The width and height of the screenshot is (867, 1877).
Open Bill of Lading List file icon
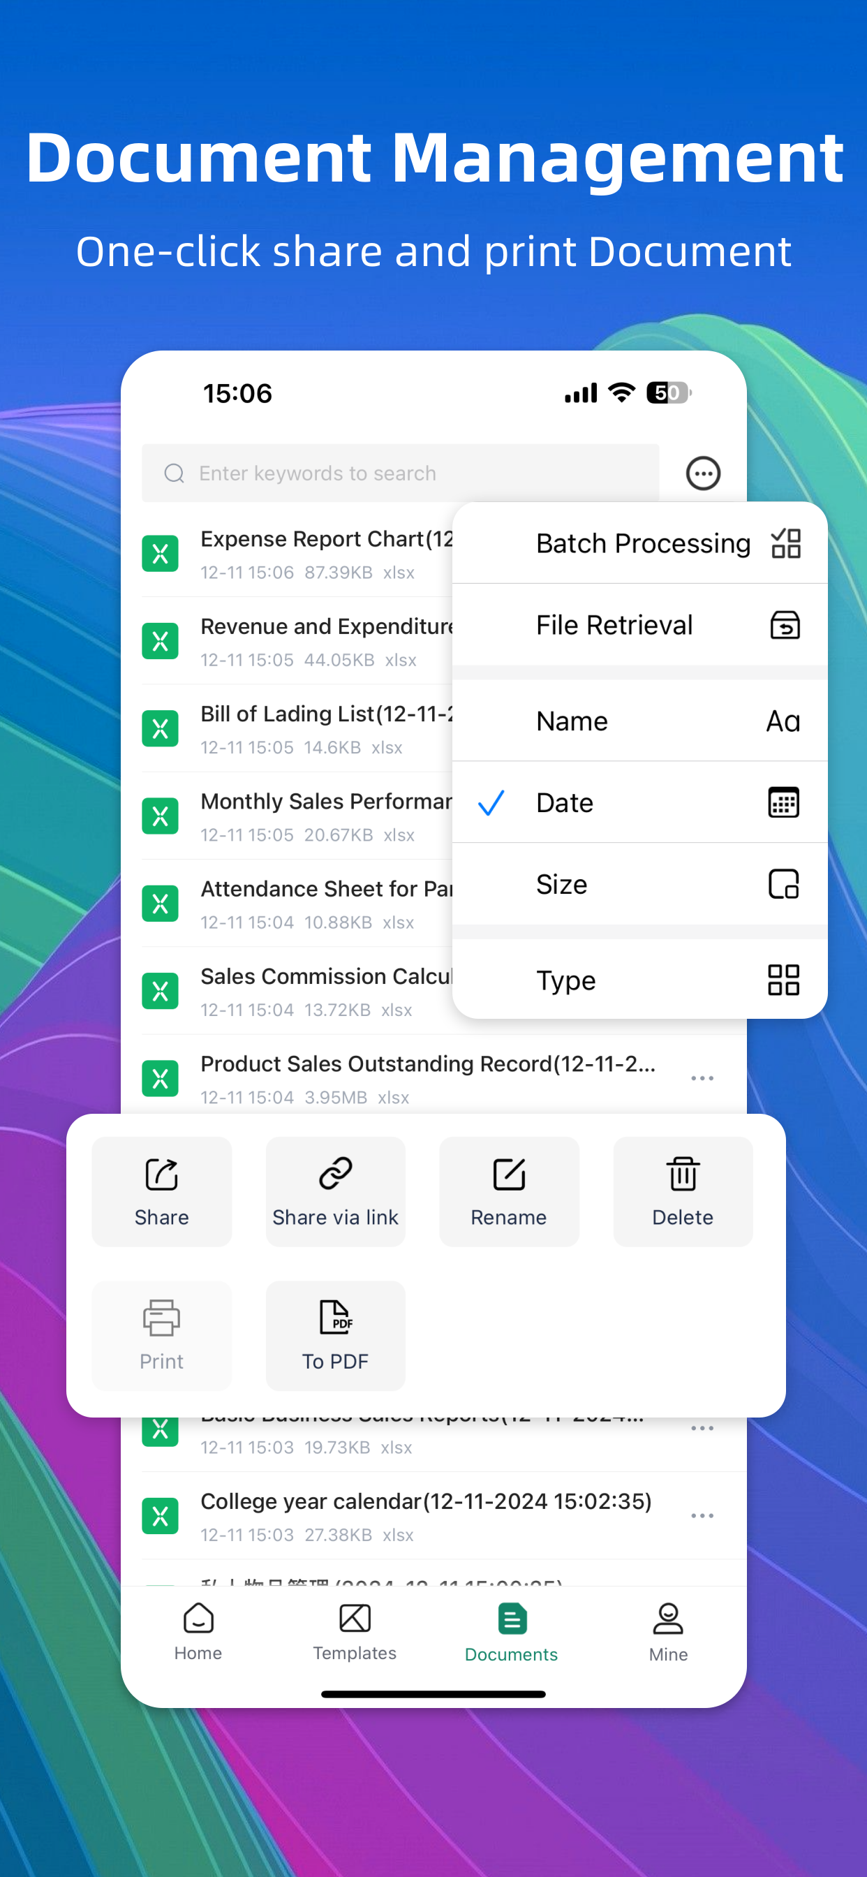click(x=161, y=728)
